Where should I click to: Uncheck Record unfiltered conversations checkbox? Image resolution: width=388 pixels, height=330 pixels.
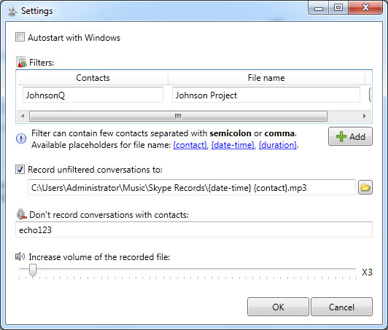(20, 170)
